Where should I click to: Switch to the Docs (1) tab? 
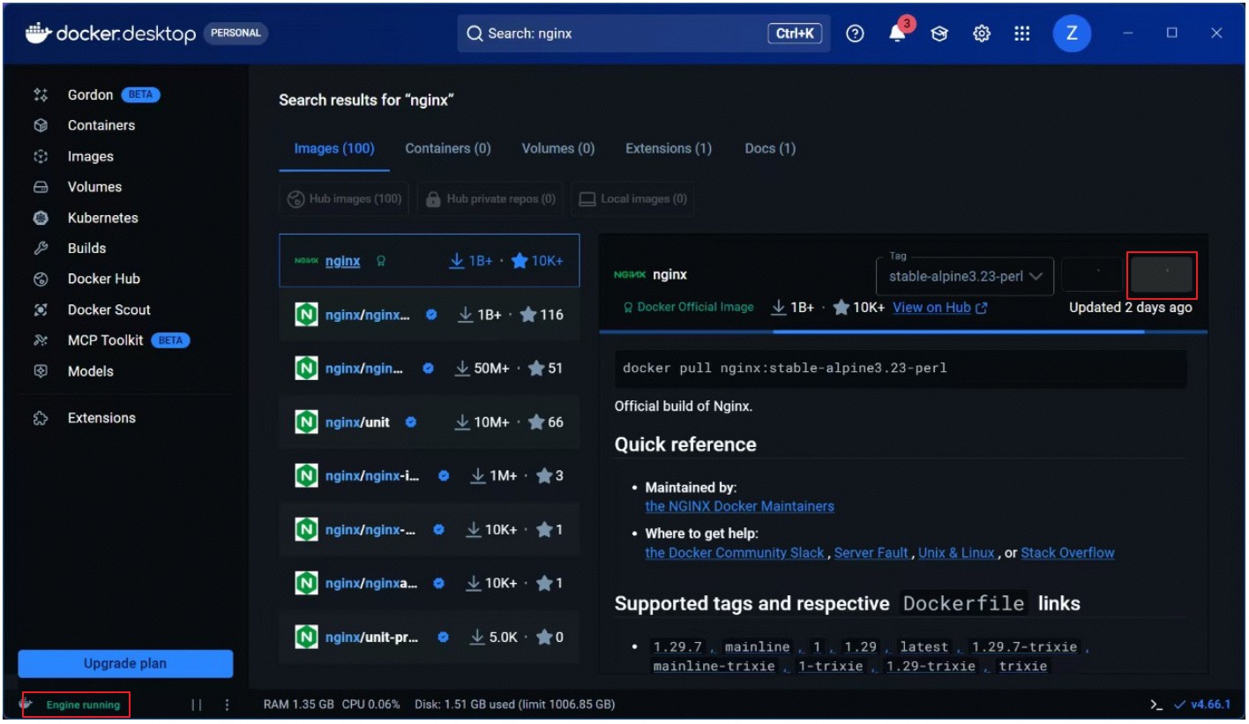[x=770, y=148]
